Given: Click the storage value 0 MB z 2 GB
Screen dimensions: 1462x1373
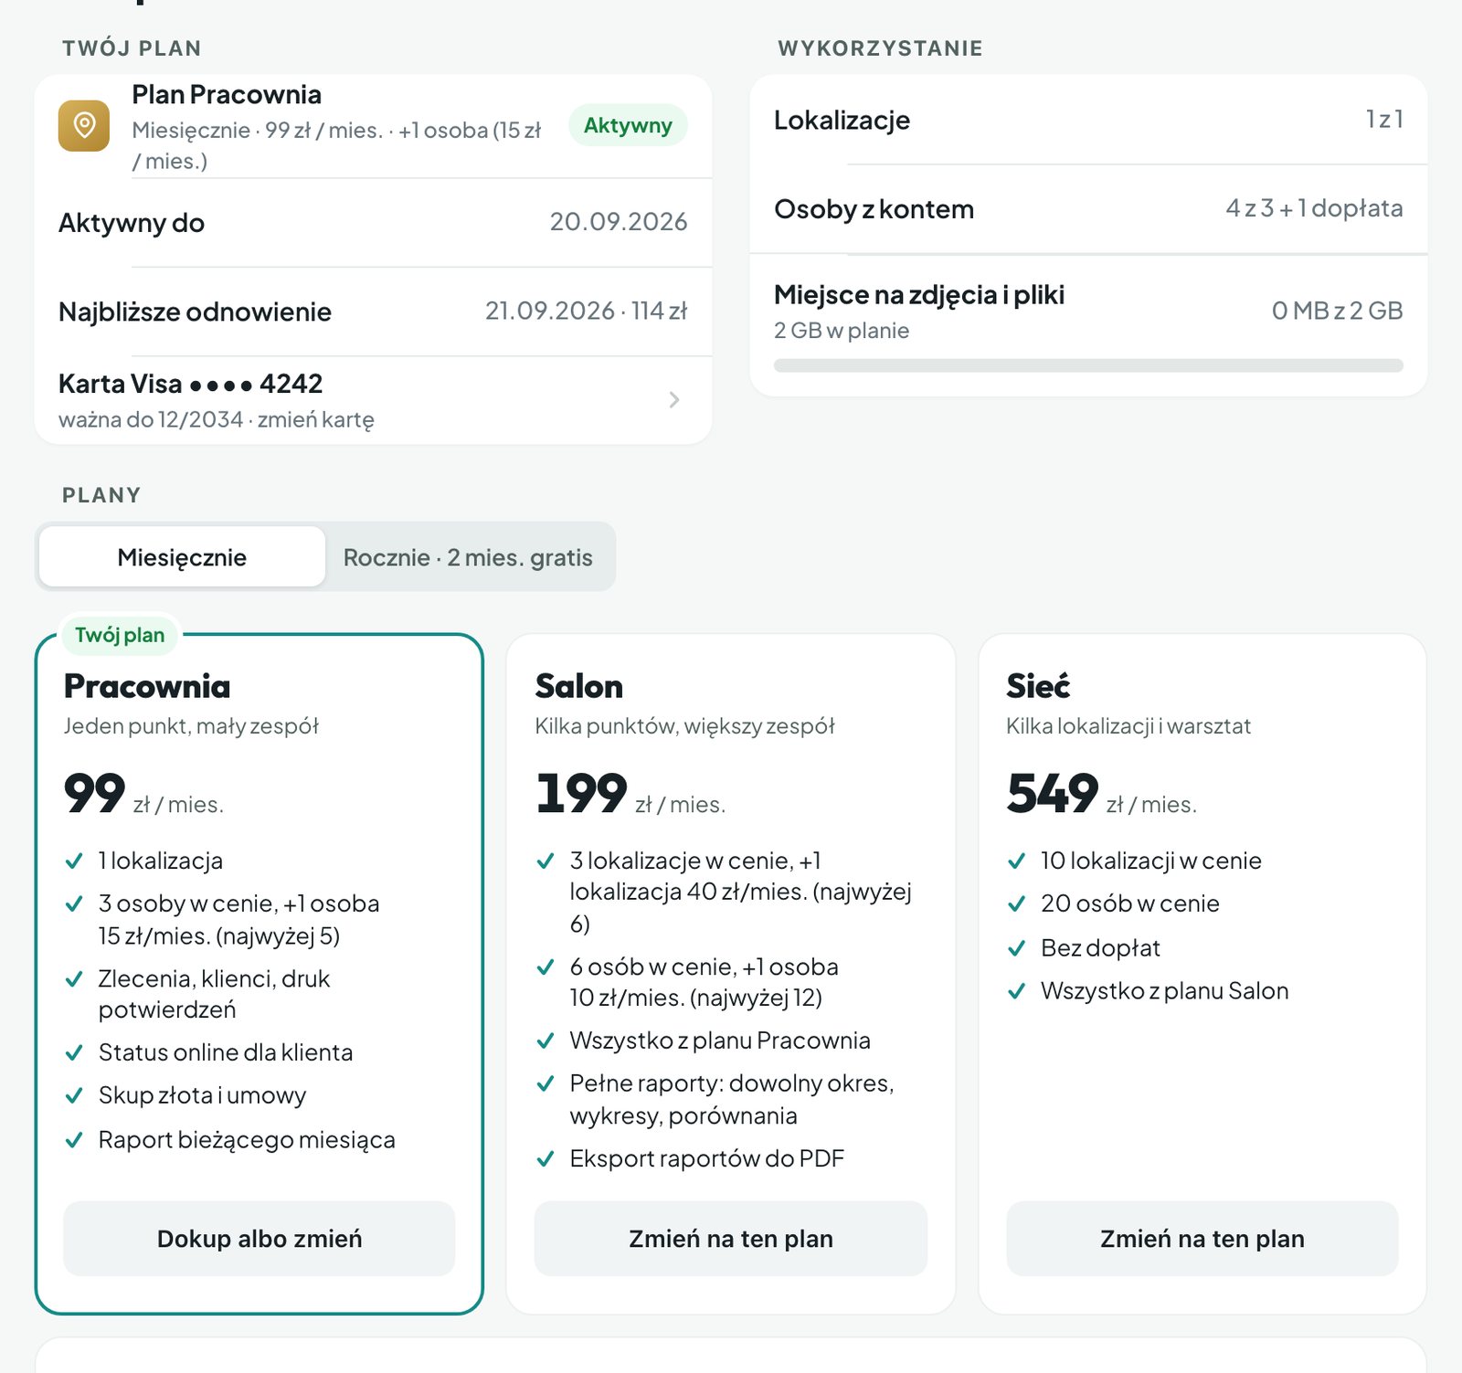Looking at the screenshot, I should click(x=1337, y=311).
